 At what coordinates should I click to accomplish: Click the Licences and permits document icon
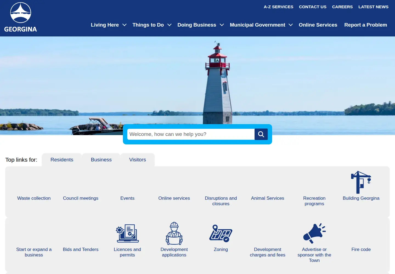[127, 233]
